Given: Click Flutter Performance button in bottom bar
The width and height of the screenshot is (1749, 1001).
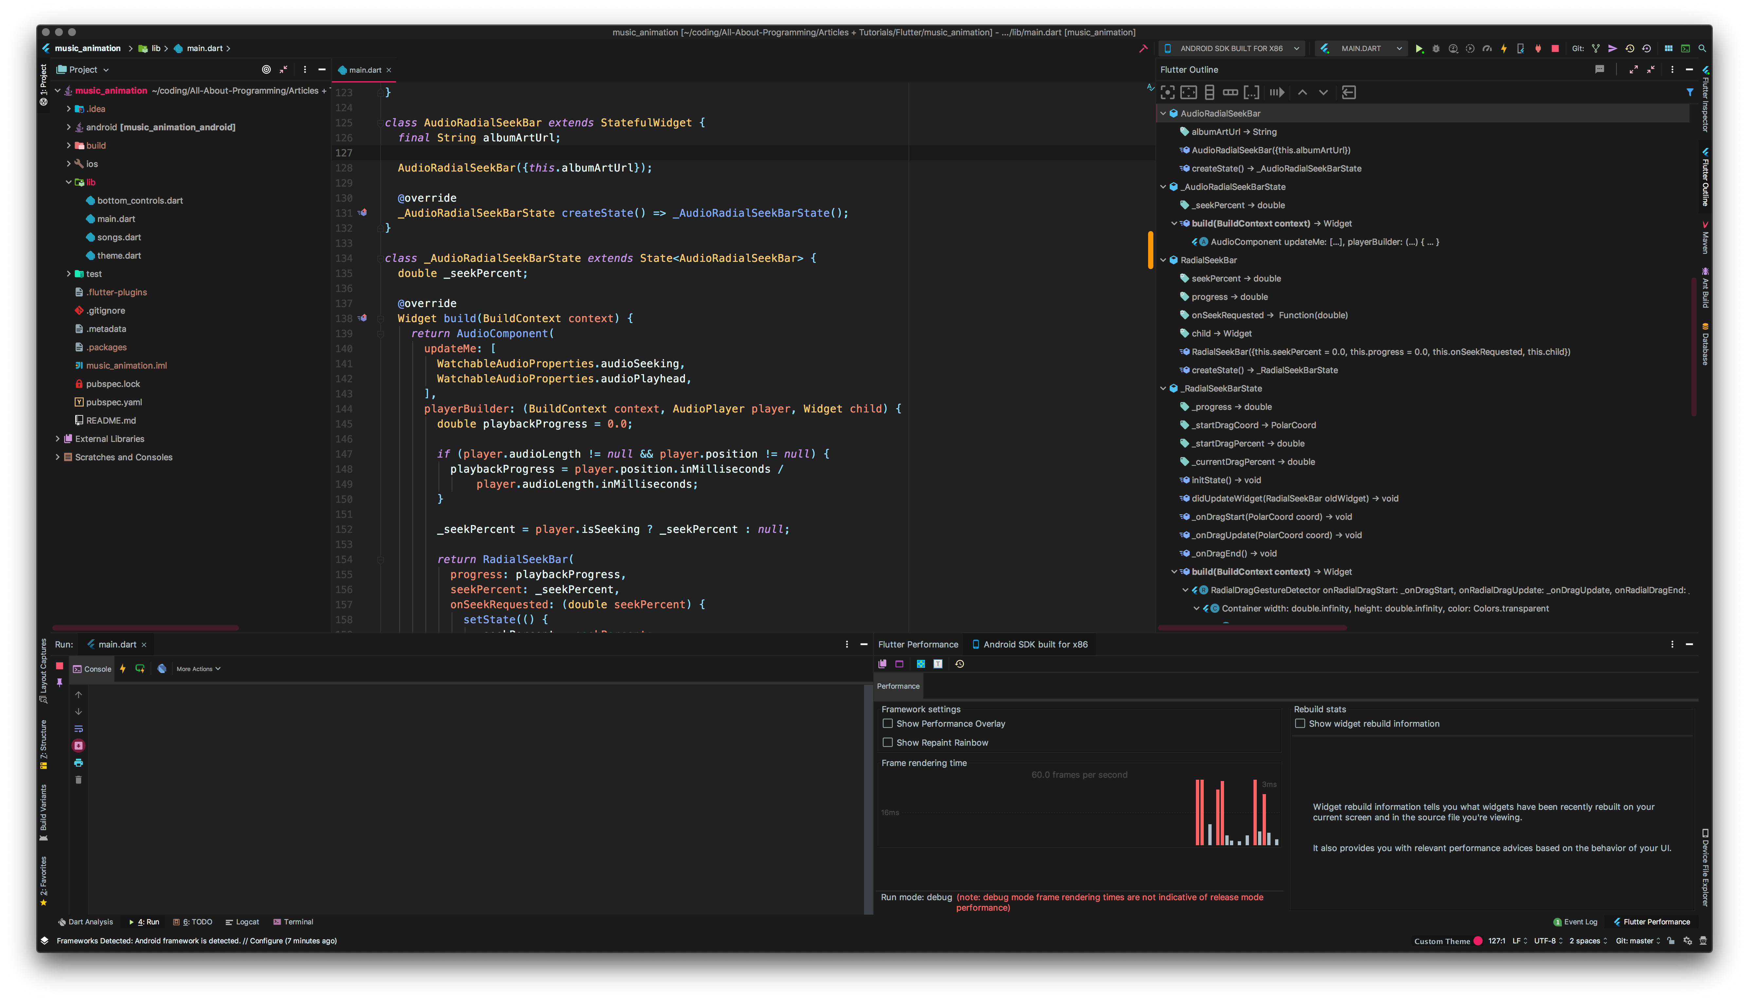Looking at the screenshot, I should click(x=1651, y=922).
